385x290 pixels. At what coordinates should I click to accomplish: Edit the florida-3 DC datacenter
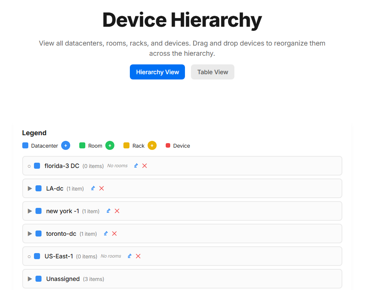136,166
